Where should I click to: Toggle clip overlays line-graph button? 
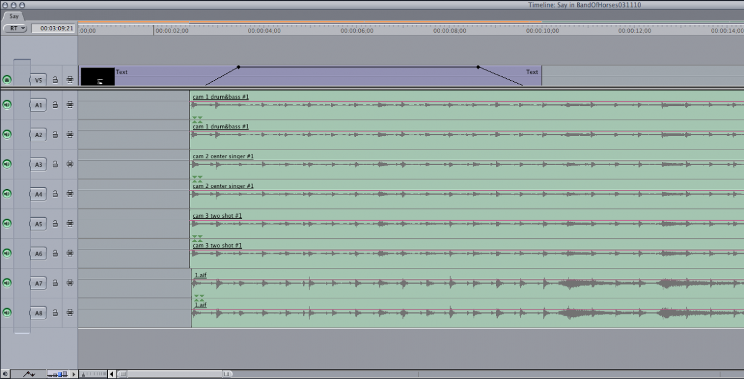pyautogui.click(x=29, y=374)
